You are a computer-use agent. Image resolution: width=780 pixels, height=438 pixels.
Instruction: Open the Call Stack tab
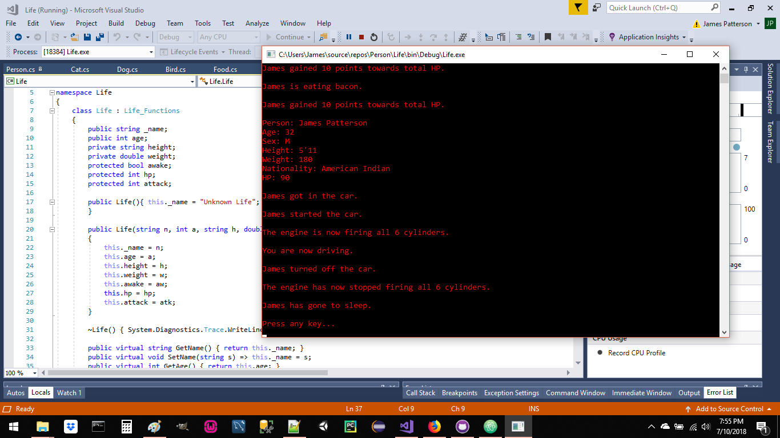420,392
